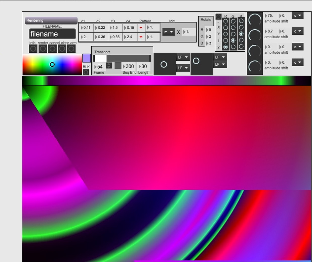Open the fourth bottom 'c' dropdown

pyautogui.click(x=298, y=62)
